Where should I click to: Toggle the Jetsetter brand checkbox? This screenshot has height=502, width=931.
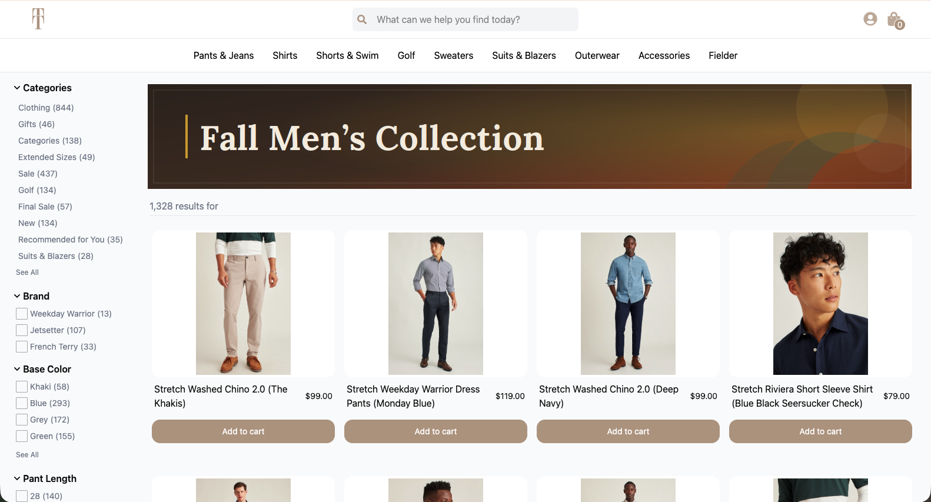click(22, 330)
